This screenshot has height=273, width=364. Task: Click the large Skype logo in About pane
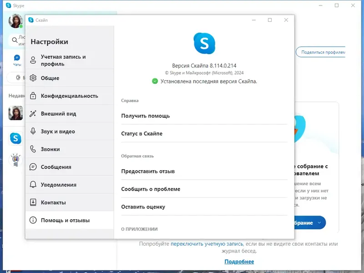pos(204,43)
